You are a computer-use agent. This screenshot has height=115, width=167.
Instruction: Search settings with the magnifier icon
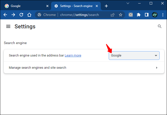pos(159,26)
